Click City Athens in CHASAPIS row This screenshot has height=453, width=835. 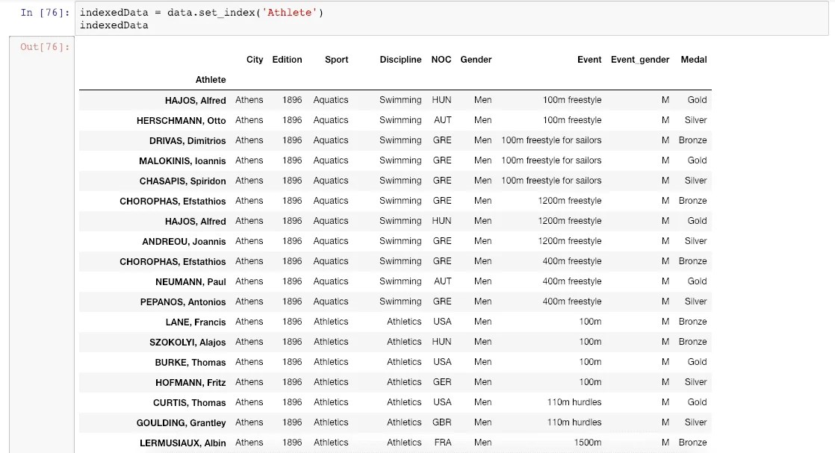pos(249,181)
